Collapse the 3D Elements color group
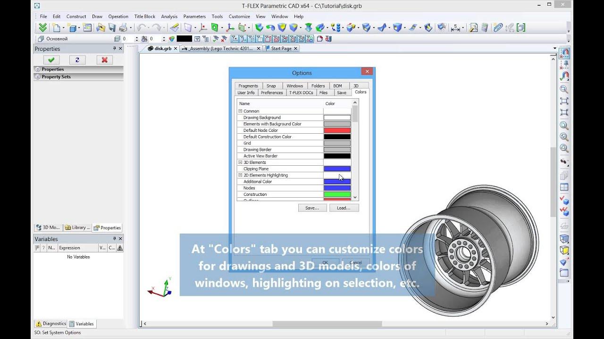604x339 pixels. pos(240,162)
